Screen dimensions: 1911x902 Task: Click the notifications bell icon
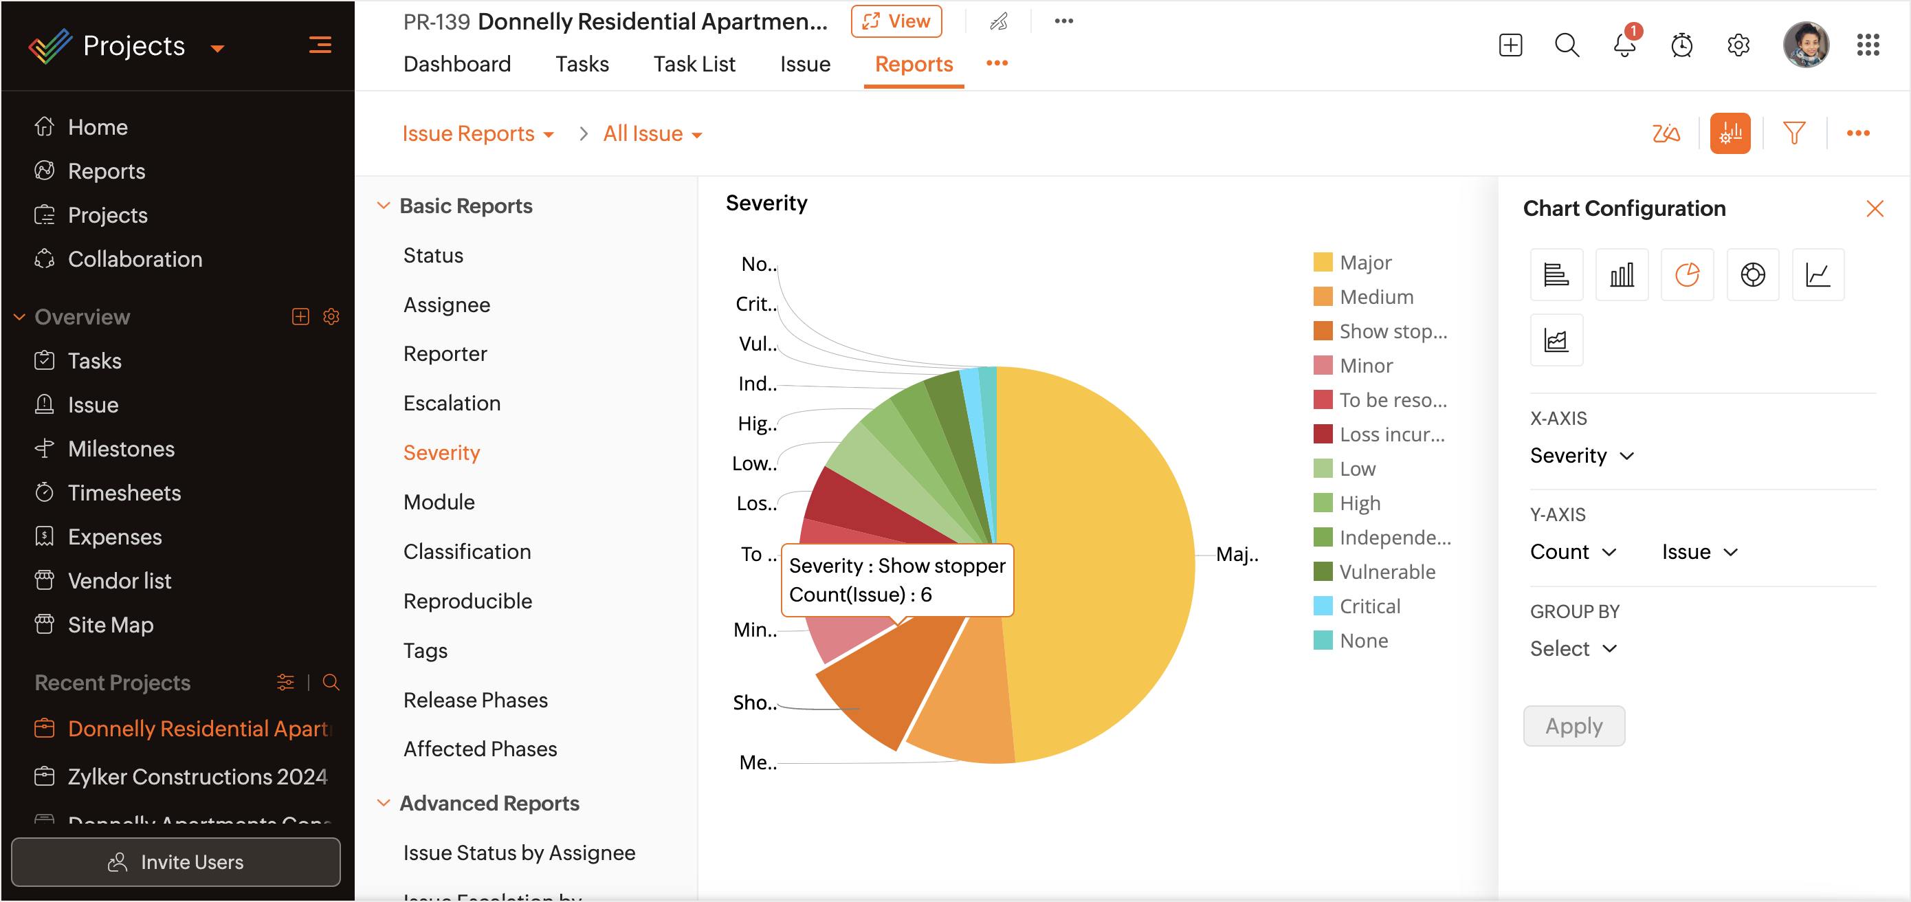point(1624,45)
